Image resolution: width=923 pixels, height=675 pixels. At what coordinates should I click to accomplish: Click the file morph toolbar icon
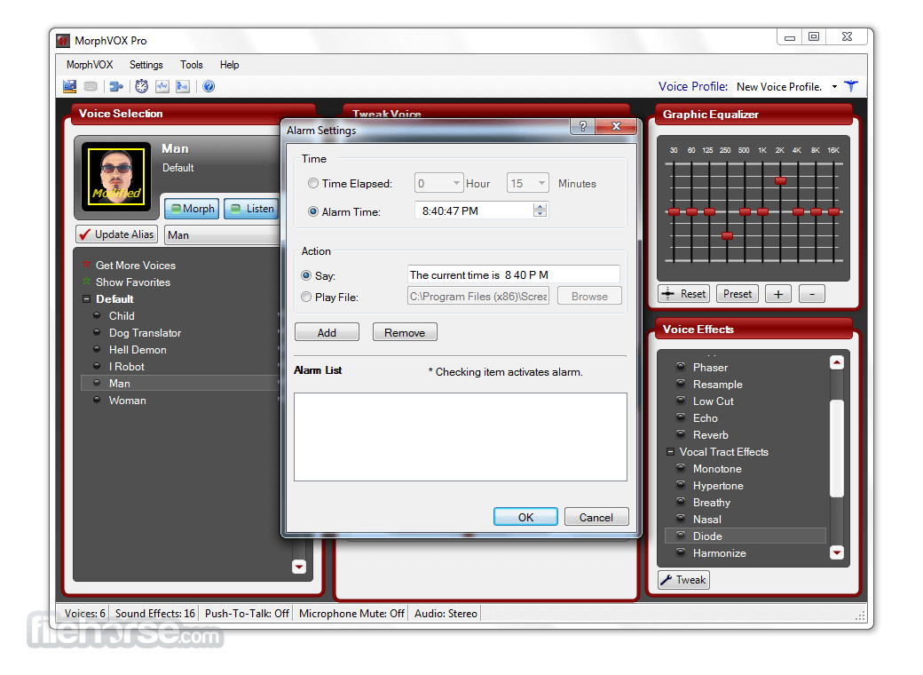click(x=183, y=86)
